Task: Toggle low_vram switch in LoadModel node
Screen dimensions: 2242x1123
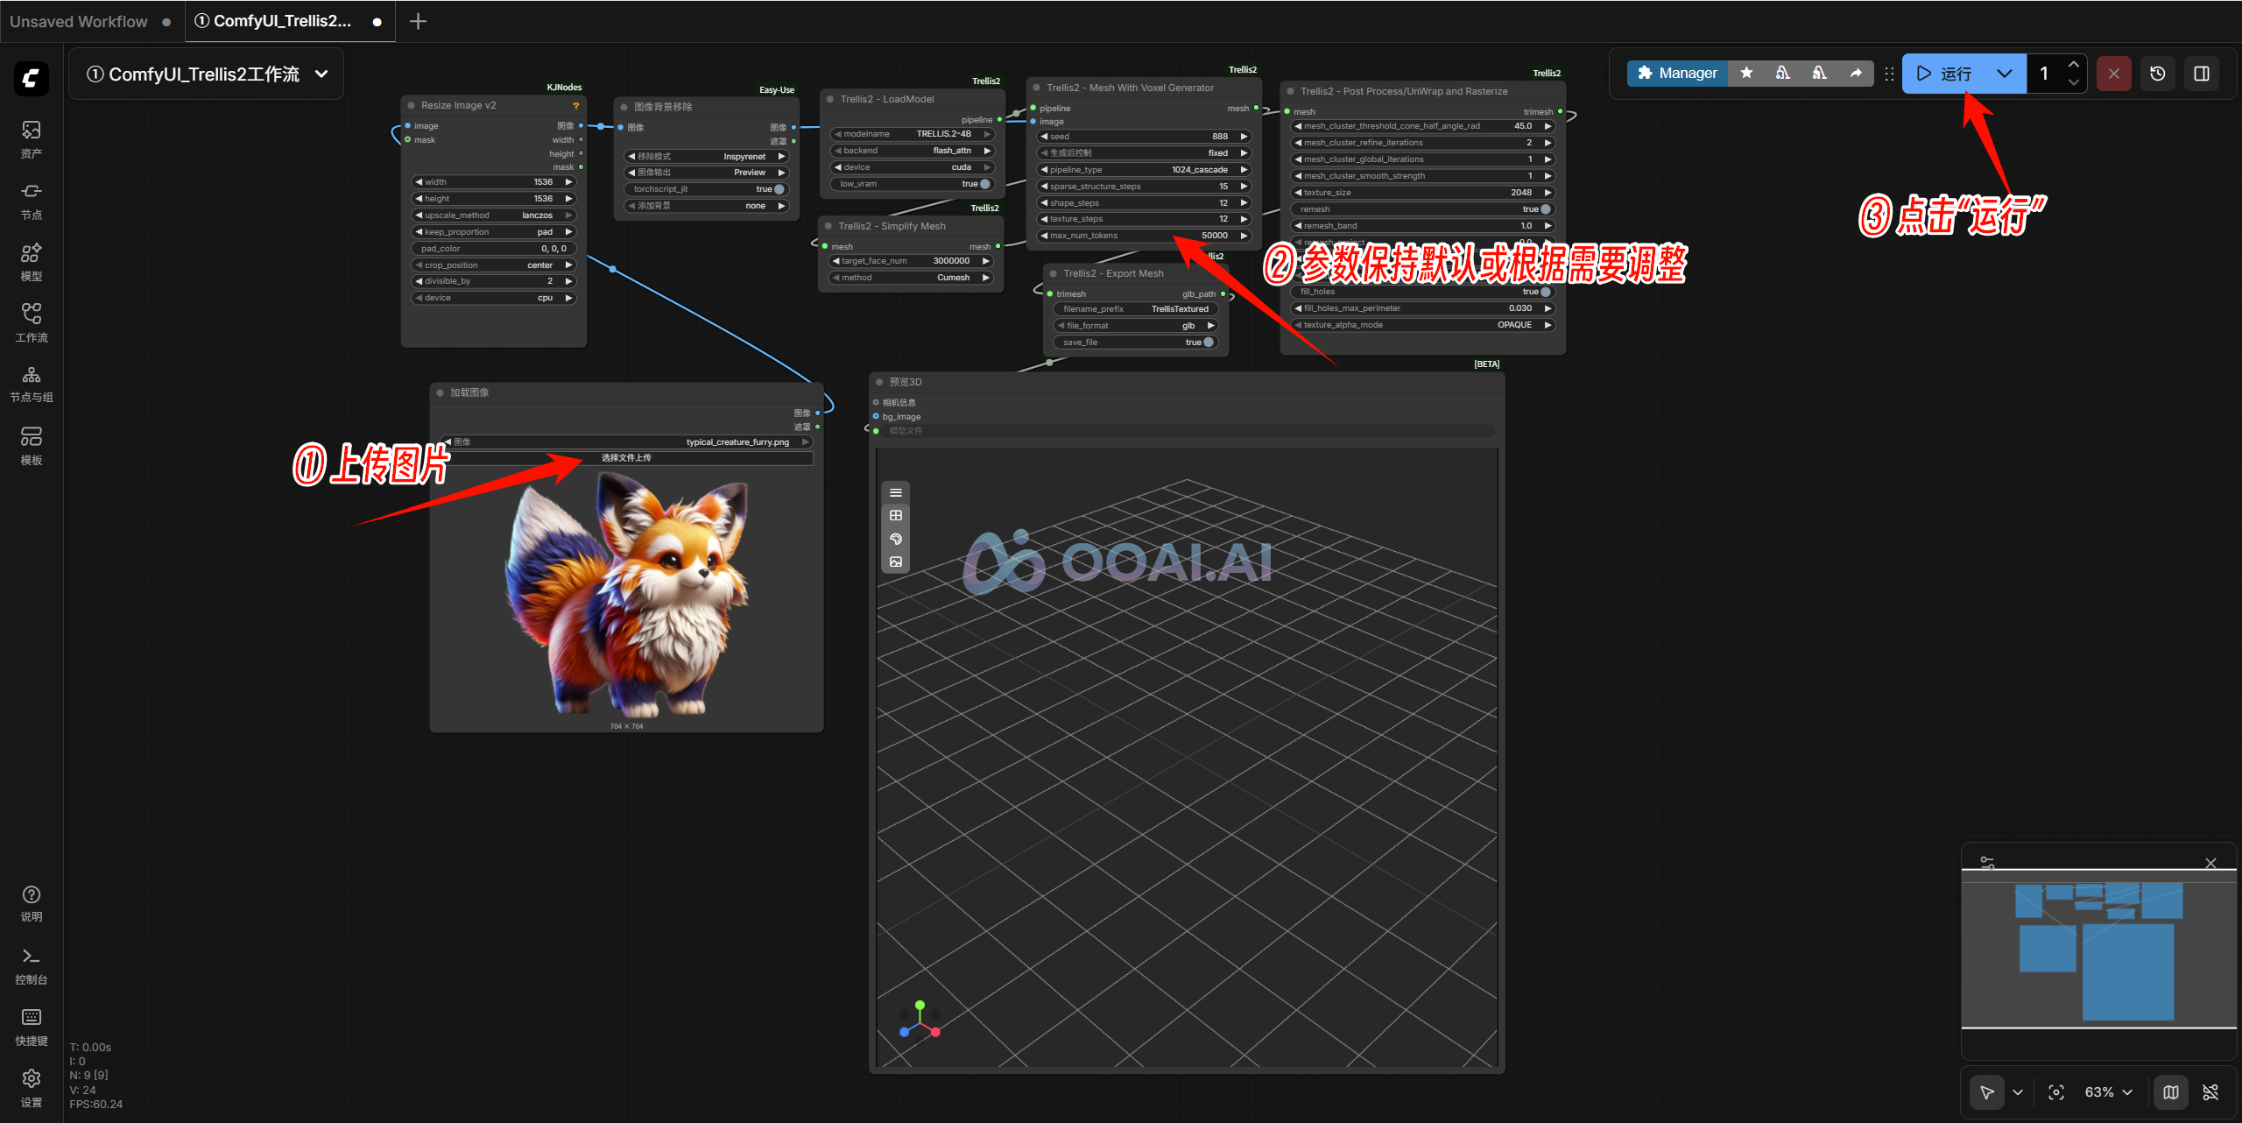Action: click(984, 184)
